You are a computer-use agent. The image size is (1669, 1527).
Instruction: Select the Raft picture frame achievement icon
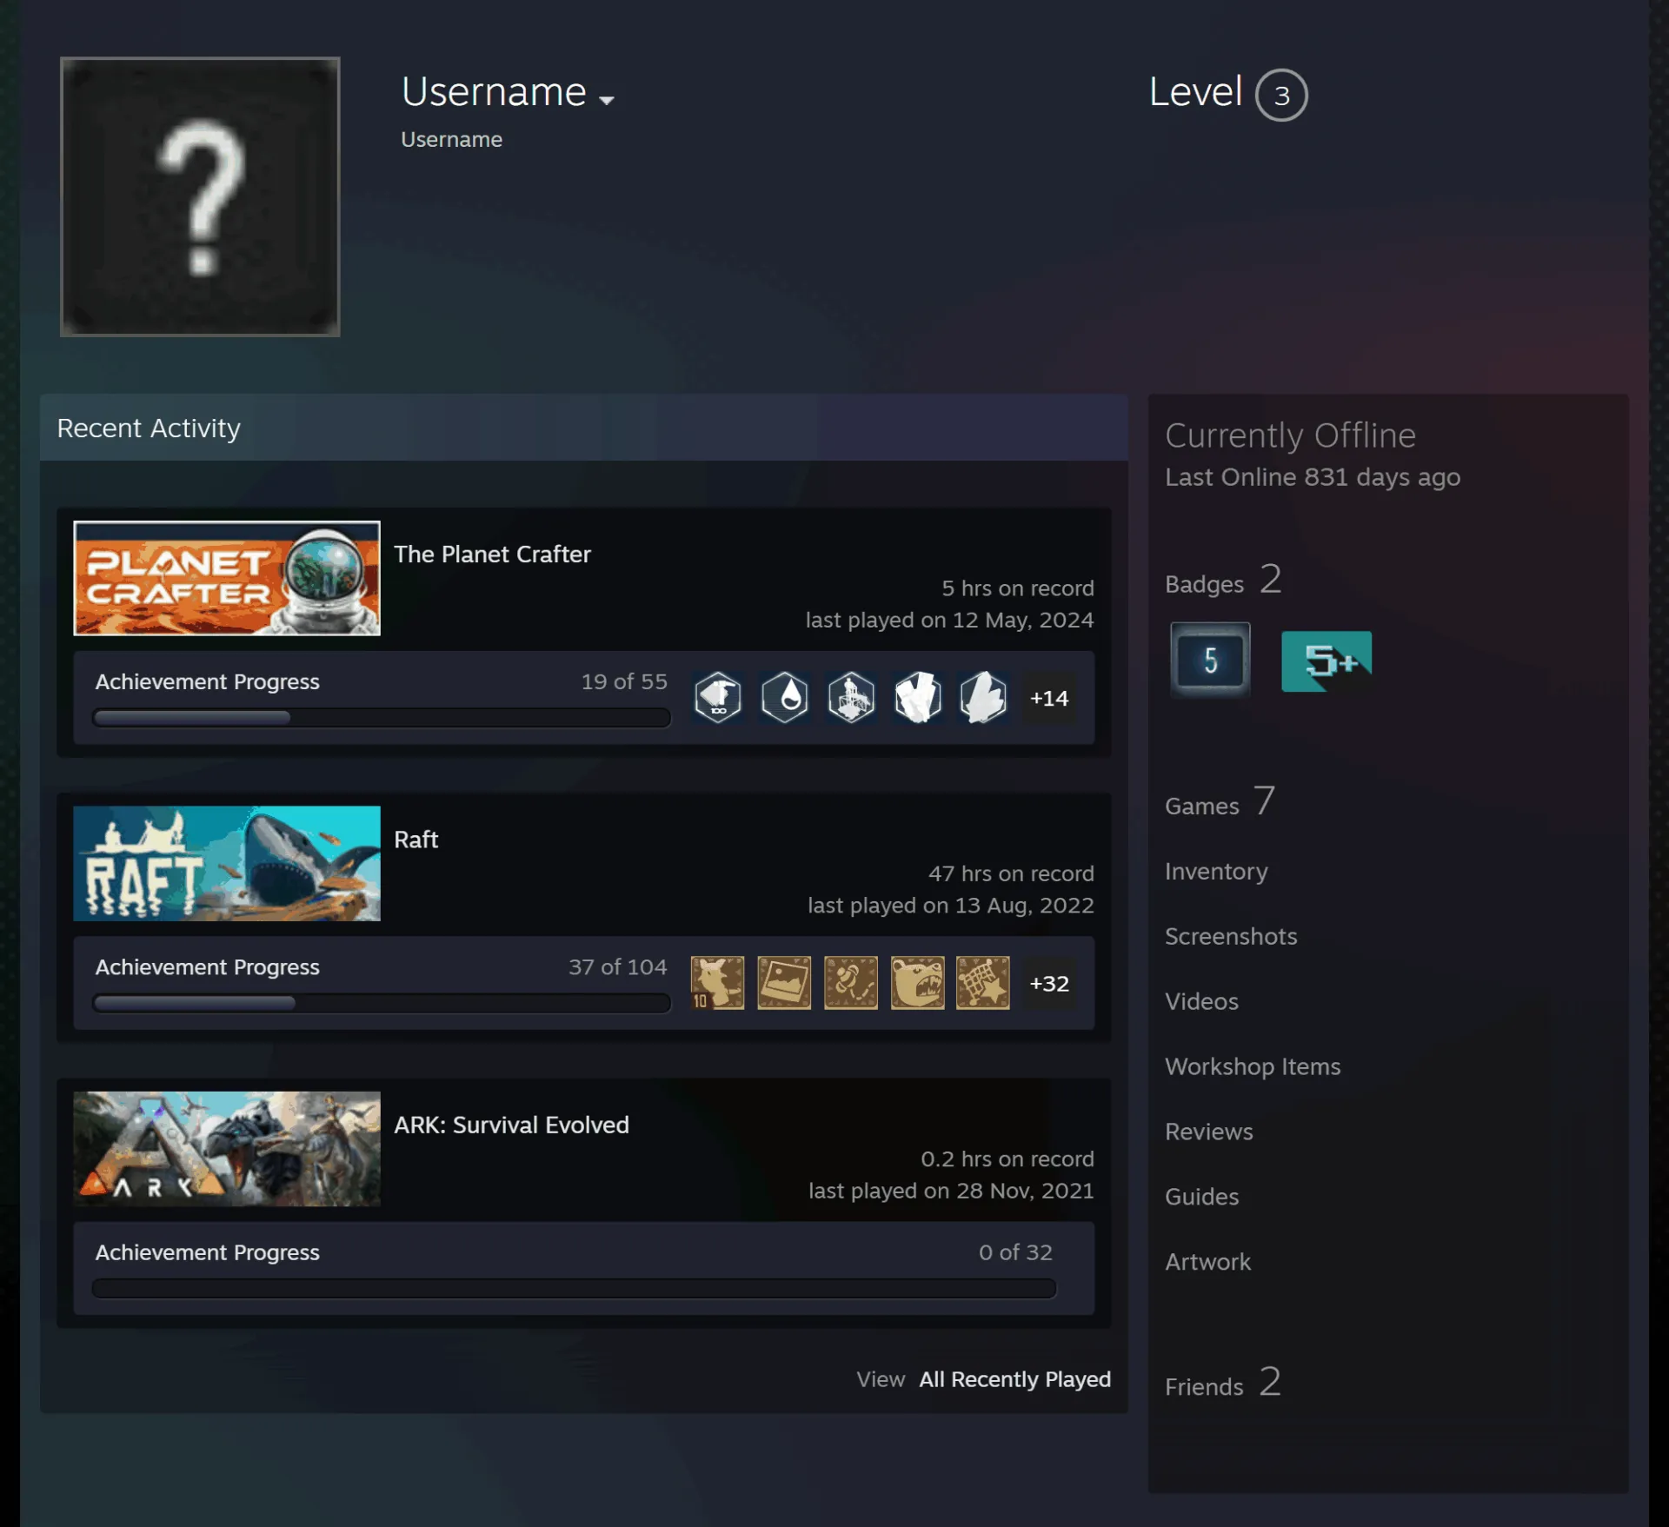(784, 982)
